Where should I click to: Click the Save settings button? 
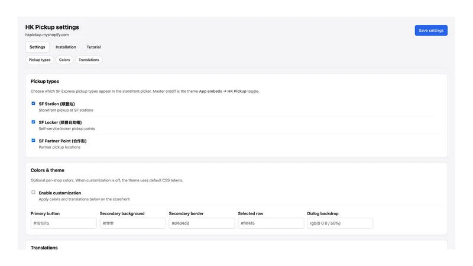click(431, 31)
